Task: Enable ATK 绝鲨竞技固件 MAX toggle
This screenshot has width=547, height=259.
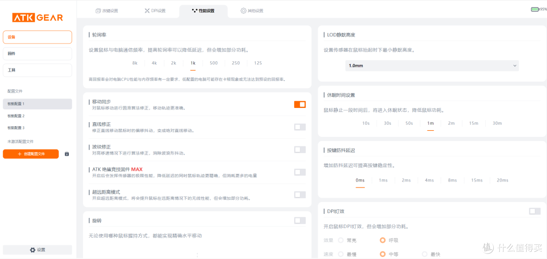Action: (x=300, y=172)
